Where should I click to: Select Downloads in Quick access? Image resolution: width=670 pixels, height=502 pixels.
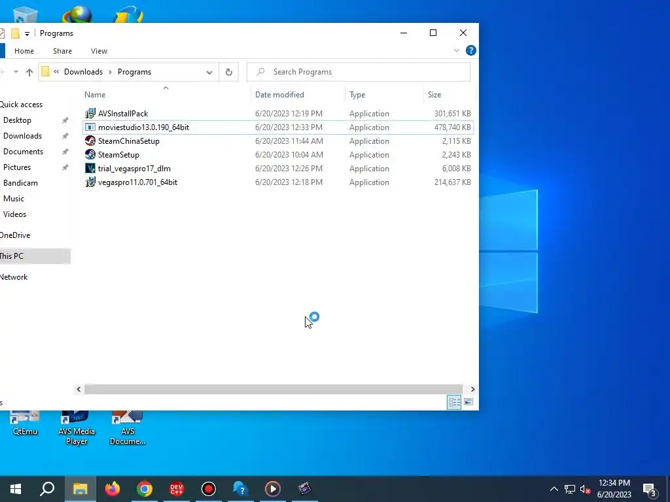click(22, 136)
